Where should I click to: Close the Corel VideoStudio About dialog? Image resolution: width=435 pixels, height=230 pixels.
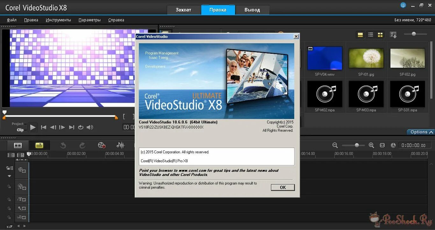296,37
